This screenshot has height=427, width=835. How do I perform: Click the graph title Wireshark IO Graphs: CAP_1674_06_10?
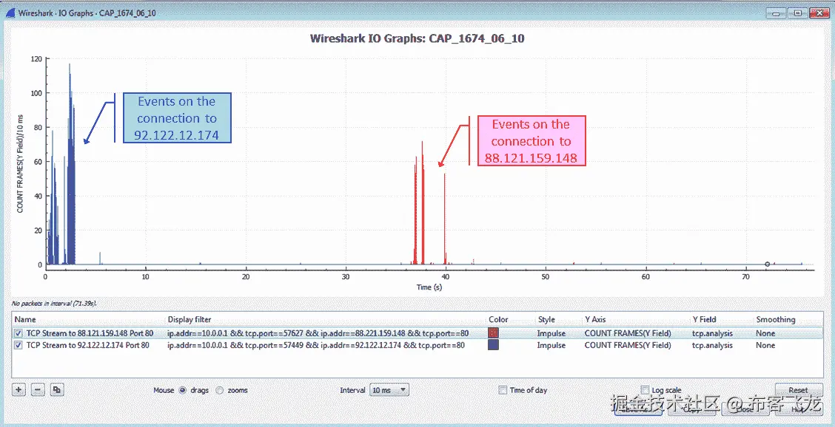coord(417,38)
